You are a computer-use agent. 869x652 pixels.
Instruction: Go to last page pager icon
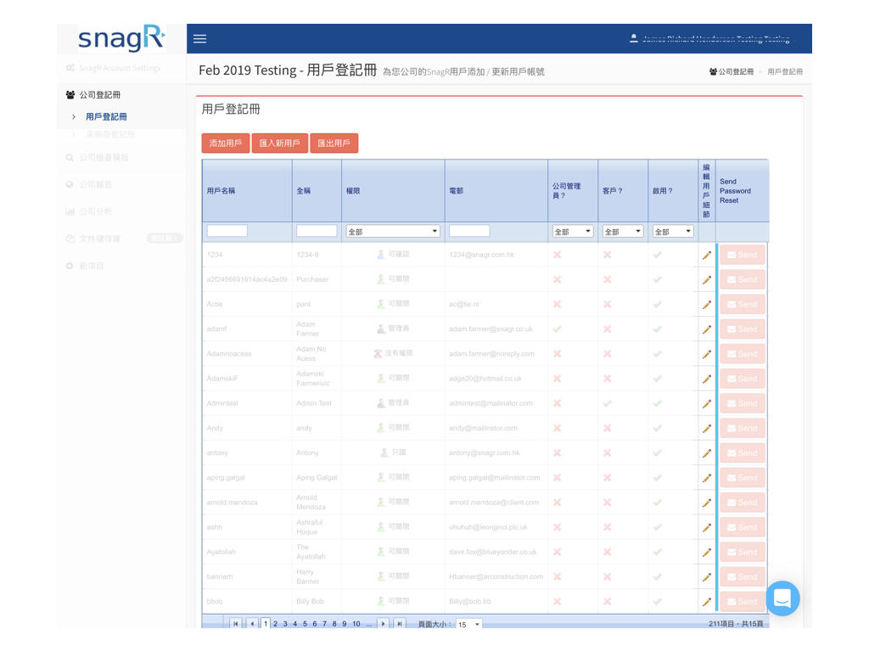[x=400, y=624]
